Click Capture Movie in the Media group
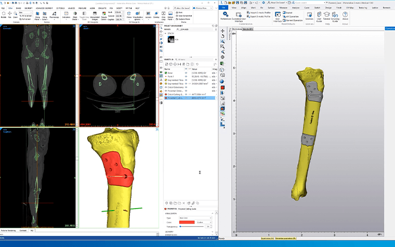The height and width of the screenshot is (247, 395). click(x=183, y=19)
